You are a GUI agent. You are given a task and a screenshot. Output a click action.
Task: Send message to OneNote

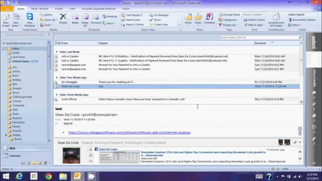point(209,19)
